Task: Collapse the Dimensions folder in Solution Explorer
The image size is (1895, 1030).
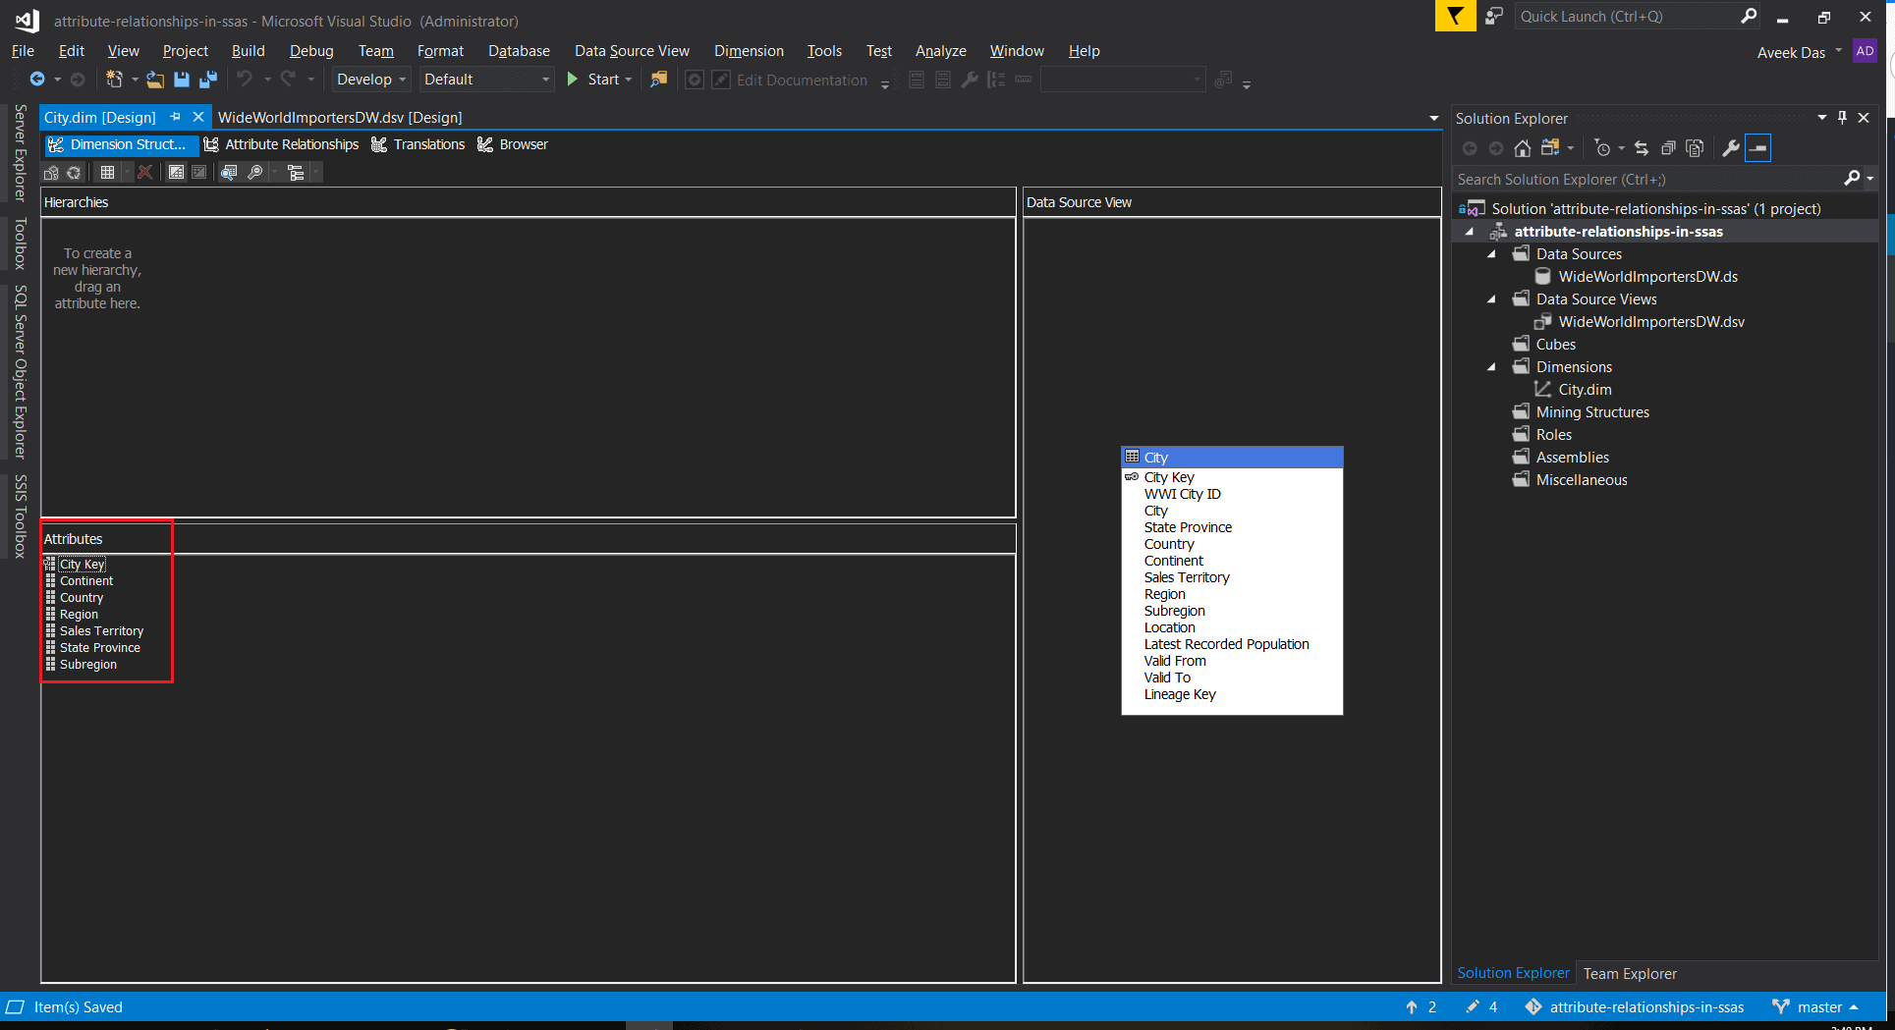Action: tap(1491, 367)
